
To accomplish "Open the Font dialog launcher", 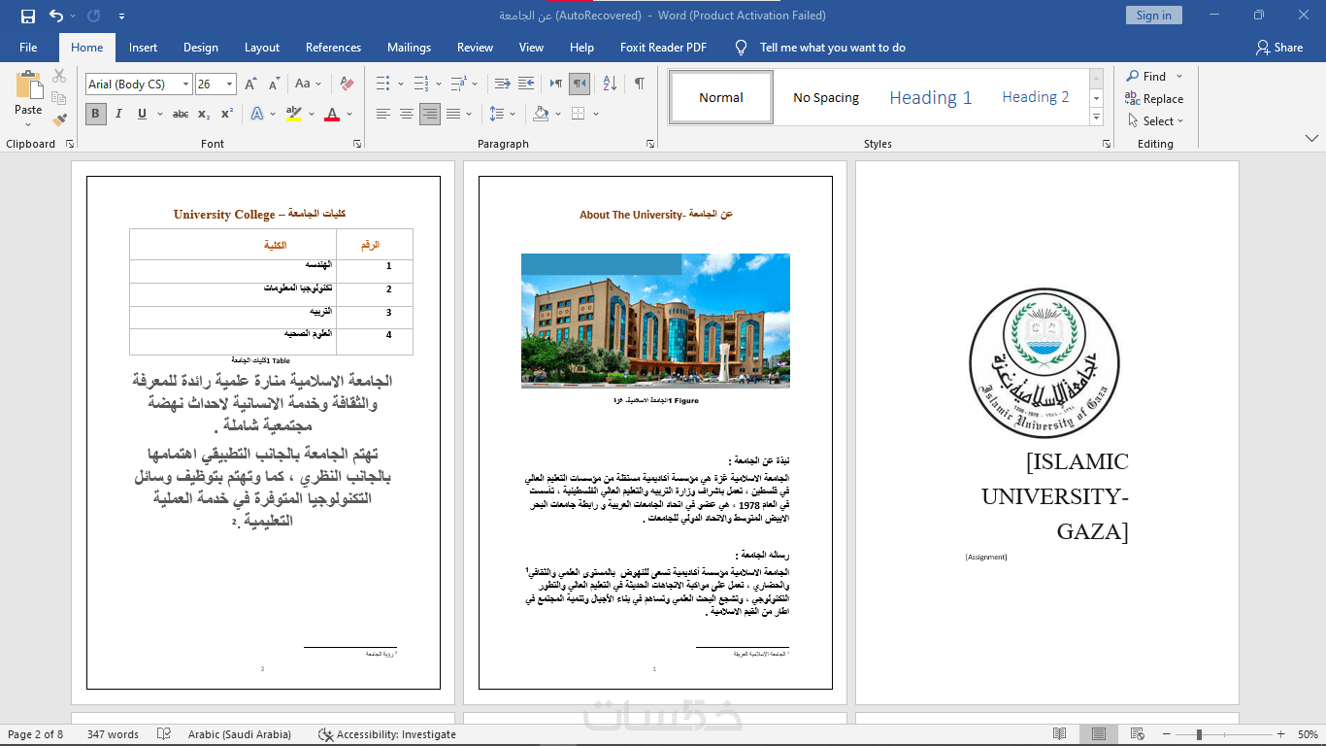I will point(356,144).
